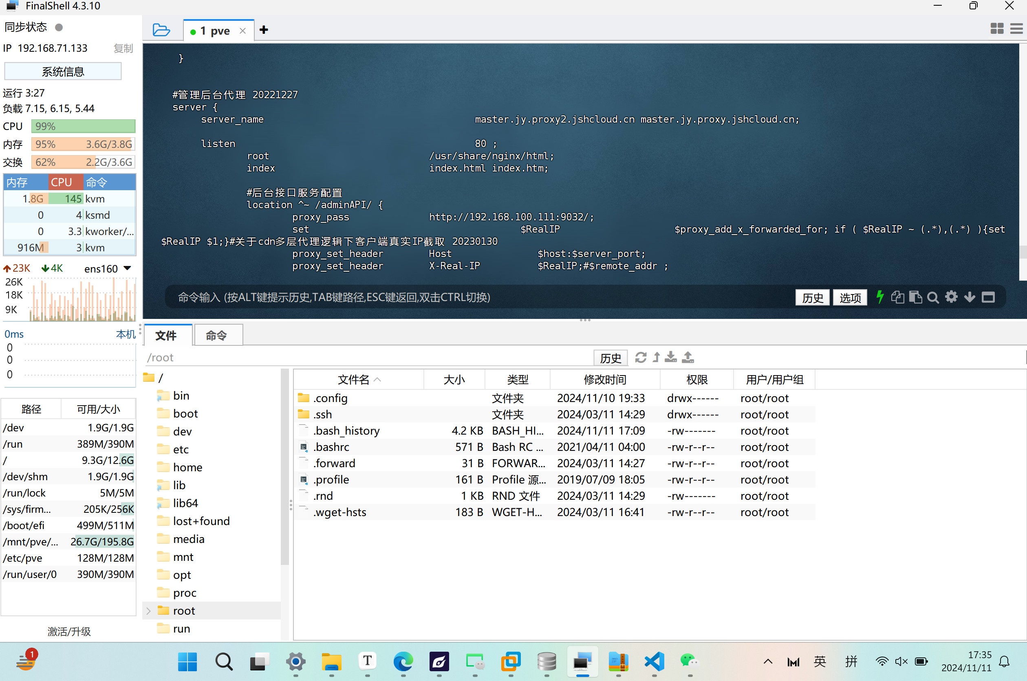Click the upload file icon
The width and height of the screenshot is (1027, 681).
(688, 357)
